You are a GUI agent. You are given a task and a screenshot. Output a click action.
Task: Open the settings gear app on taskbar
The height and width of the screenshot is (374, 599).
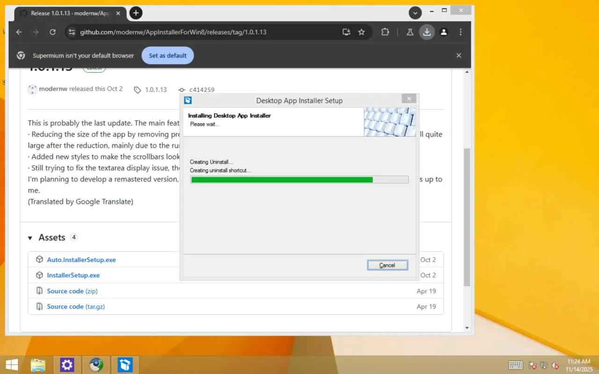pyautogui.click(x=67, y=365)
